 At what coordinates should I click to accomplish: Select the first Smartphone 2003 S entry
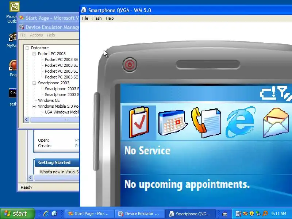[x=62, y=89]
